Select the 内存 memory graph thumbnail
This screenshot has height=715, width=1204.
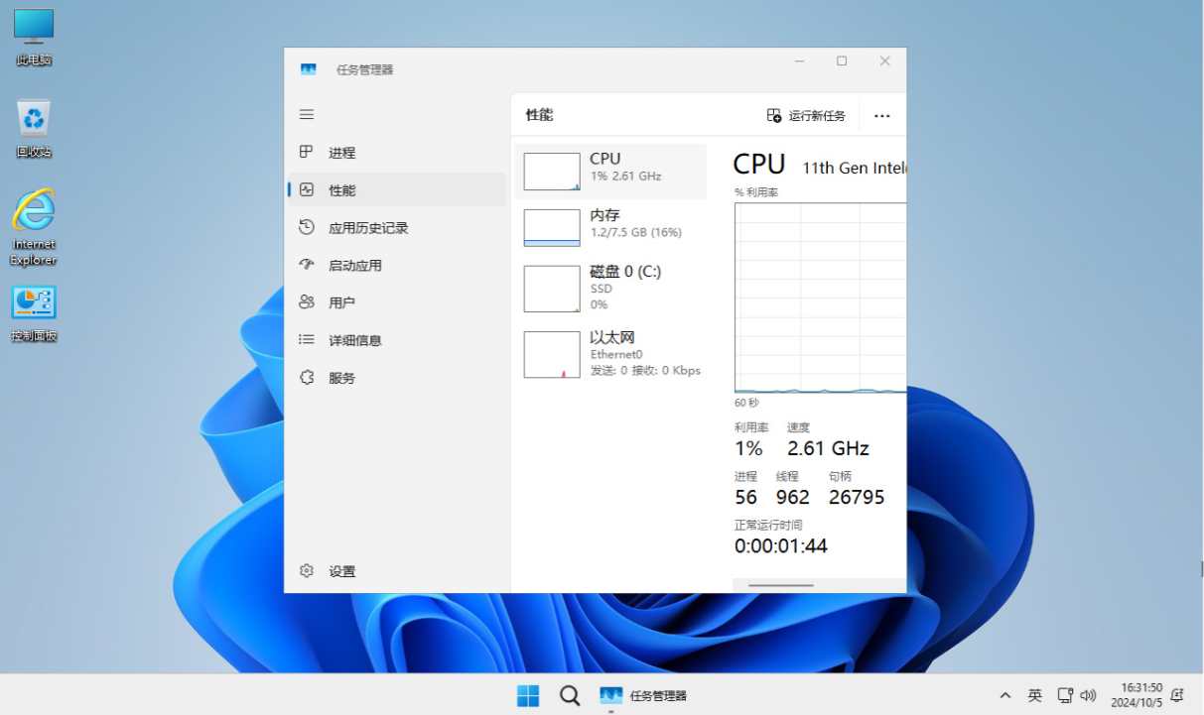pyautogui.click(x=552, y=228)
